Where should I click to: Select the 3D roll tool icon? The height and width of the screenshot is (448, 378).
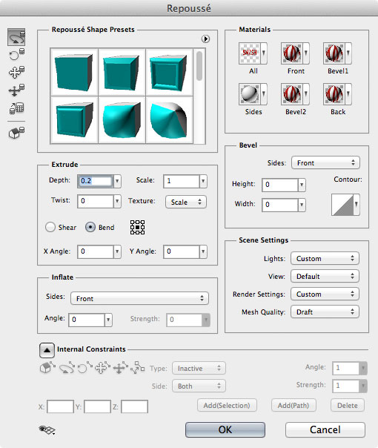tap(16, 54)
